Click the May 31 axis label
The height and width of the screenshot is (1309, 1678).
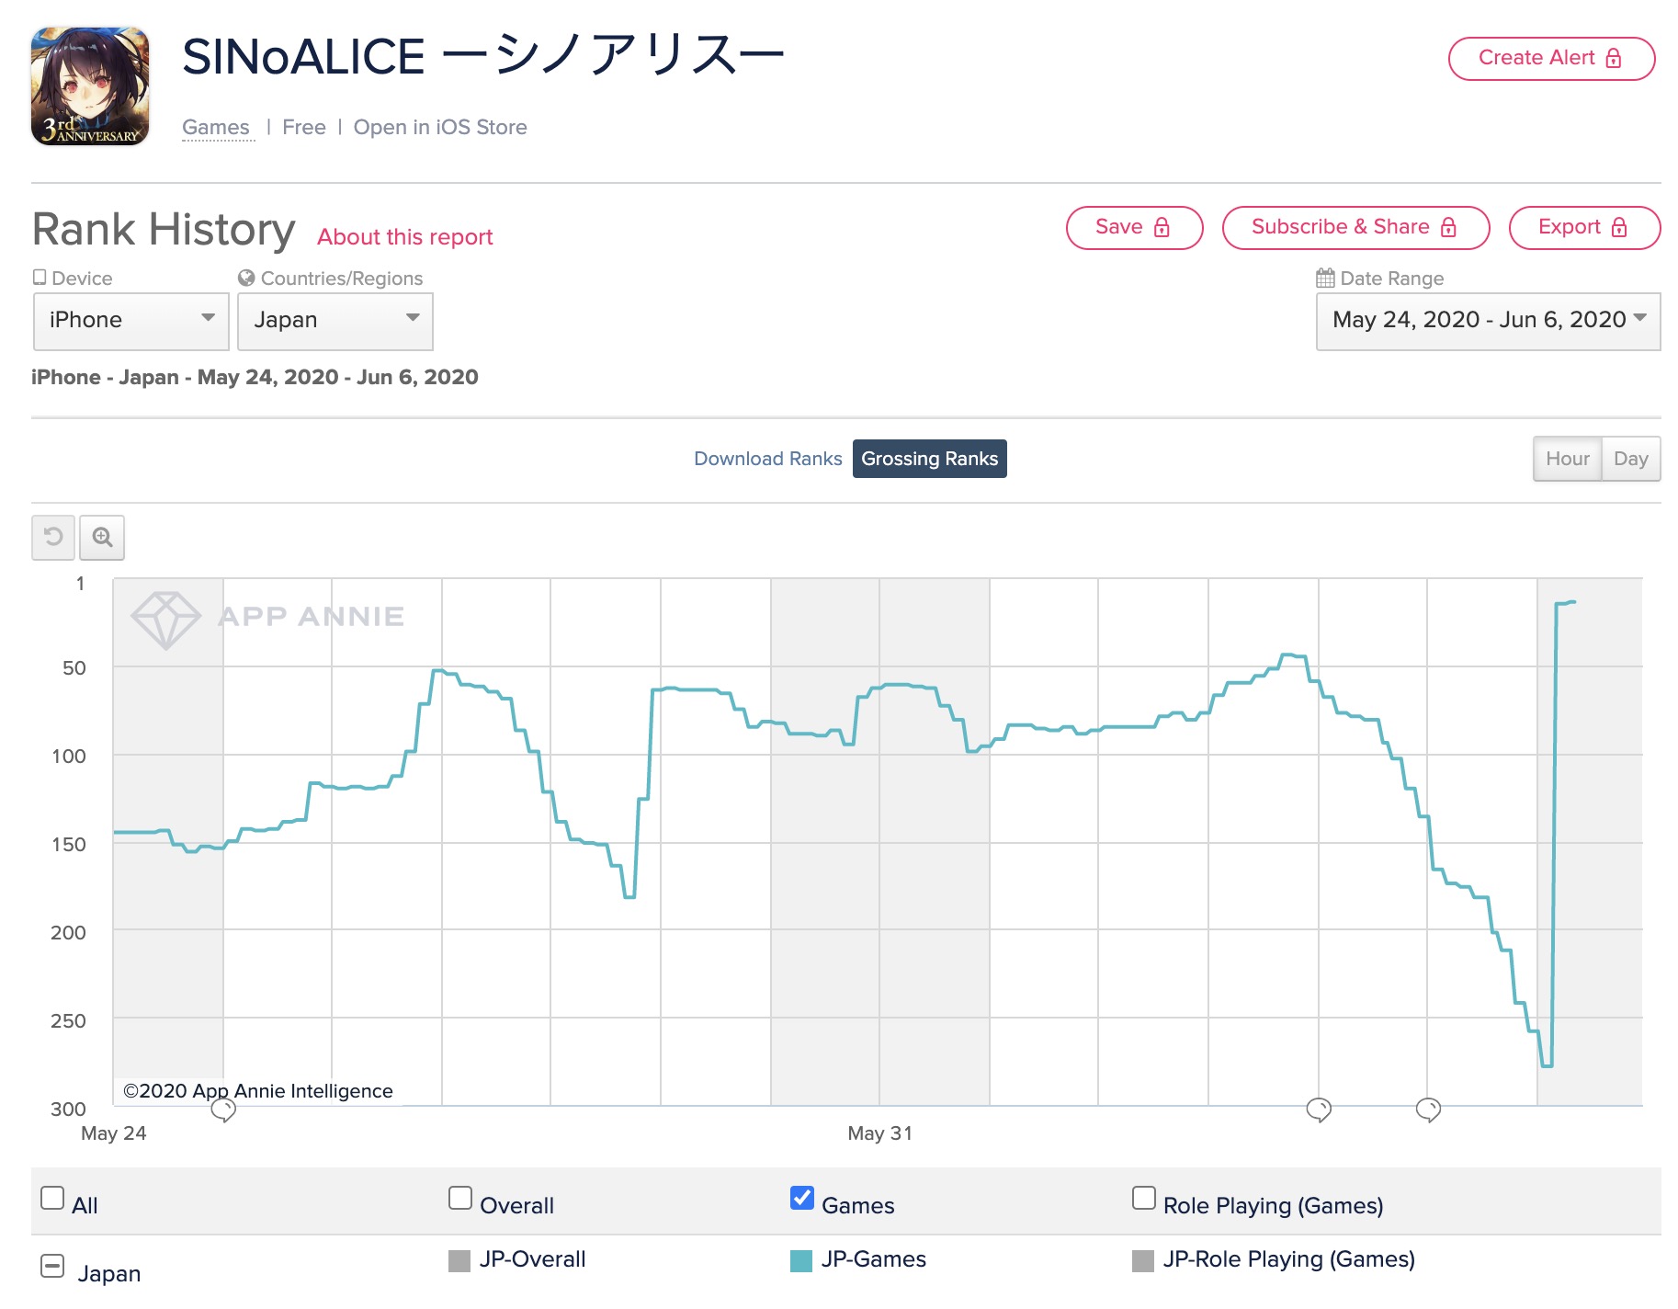(879, 1133)
